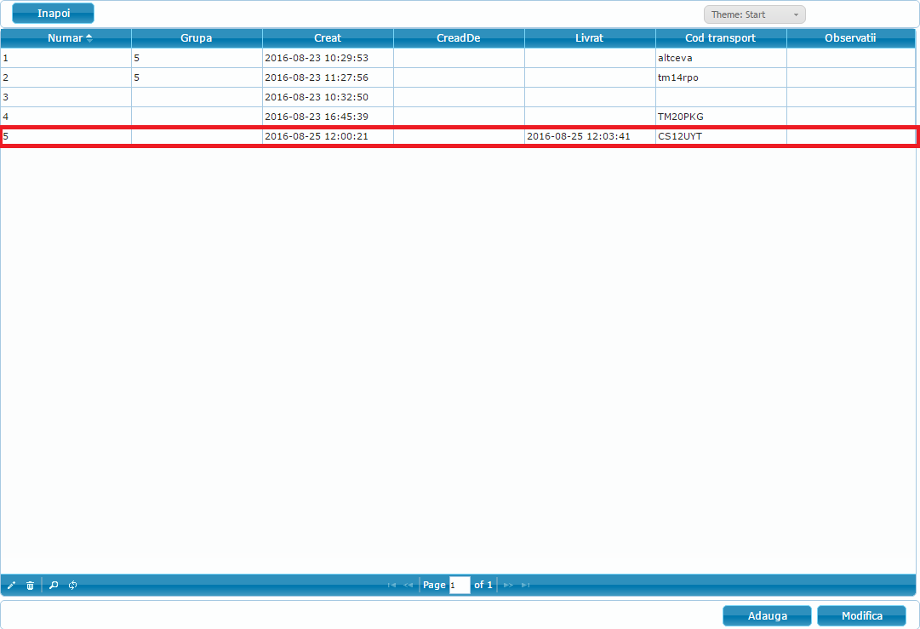Open the search magnifier icon
920x629 pixels.
pyautogui.click(x=53, y=585)
